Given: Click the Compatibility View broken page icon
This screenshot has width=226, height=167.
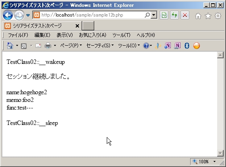Looking at the screenshot, I should [164, 15].
